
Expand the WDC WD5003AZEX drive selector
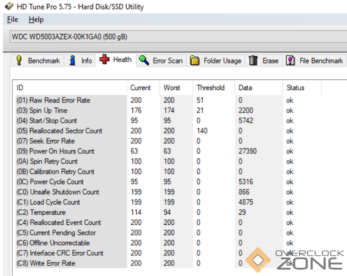tap(175, 37)
